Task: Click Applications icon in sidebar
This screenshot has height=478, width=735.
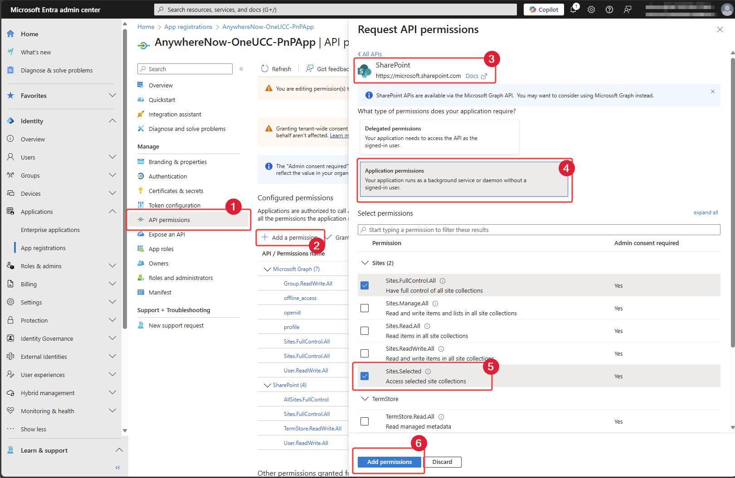Action: click(x=10, y=212)
